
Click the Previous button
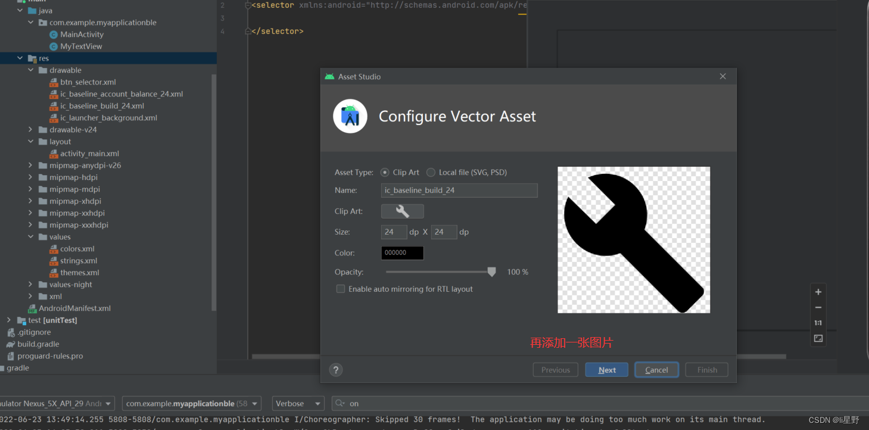(x=556, y=370)
